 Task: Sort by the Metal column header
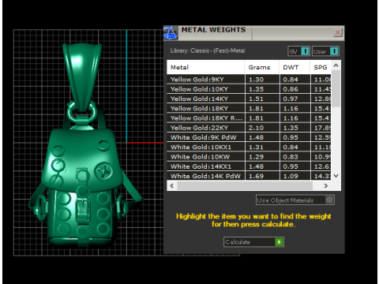coord(205,67)
